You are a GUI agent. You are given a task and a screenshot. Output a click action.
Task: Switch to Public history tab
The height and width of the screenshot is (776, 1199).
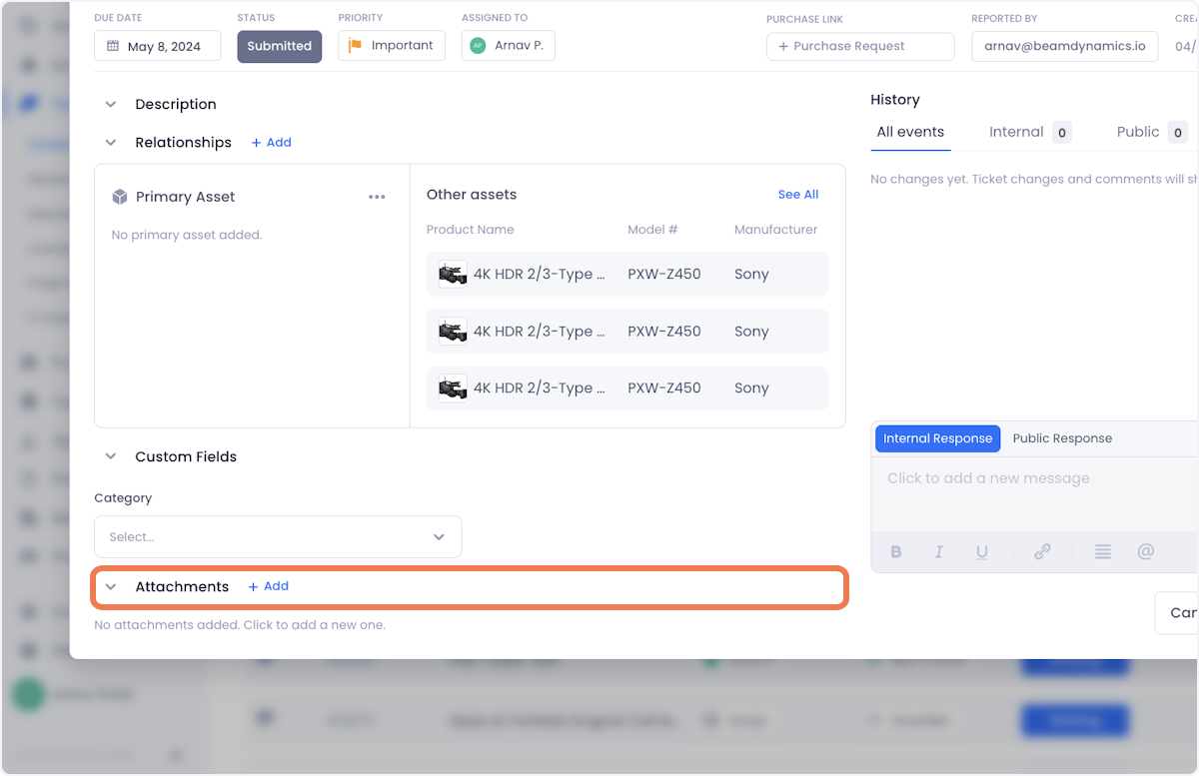coord(1151,132)
